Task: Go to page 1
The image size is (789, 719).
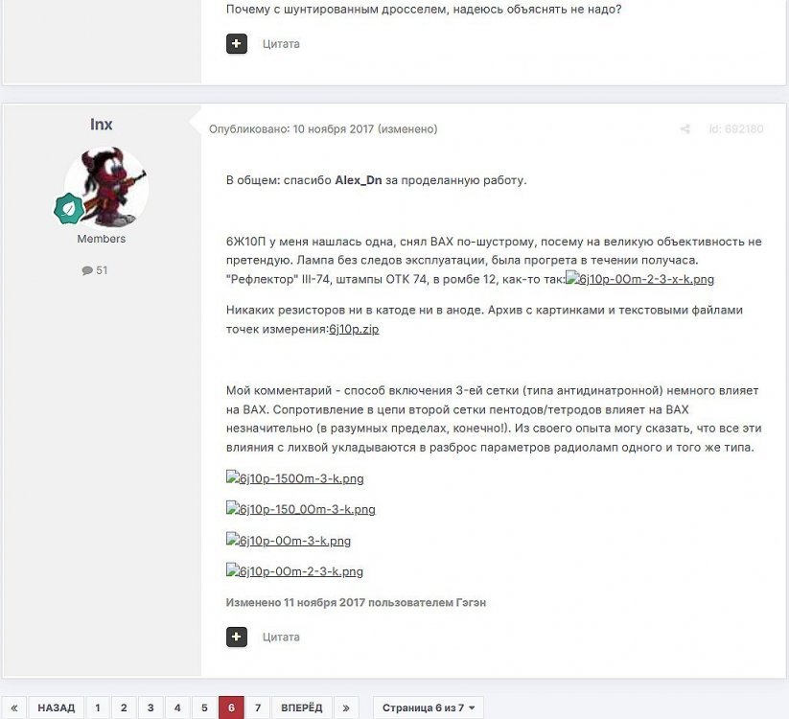Action: click(x=98, y=707)
